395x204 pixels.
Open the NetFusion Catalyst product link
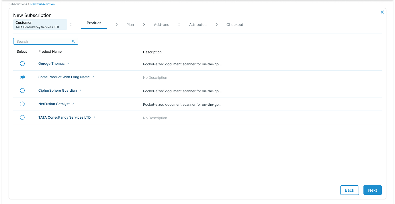[x=54, y=104]
